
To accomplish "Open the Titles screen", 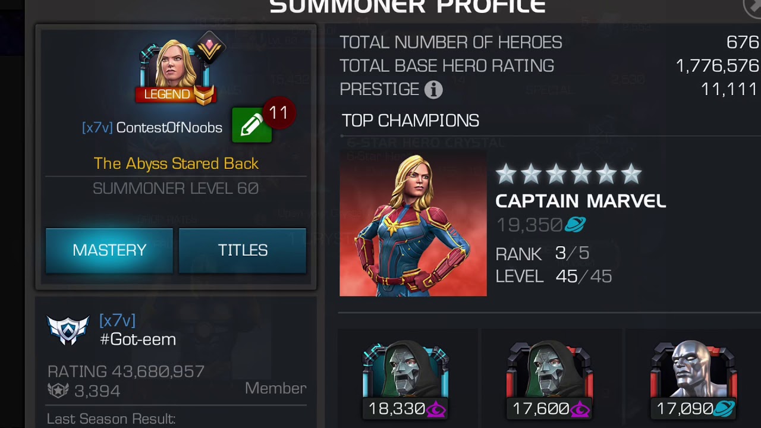I will click(243, 250).
